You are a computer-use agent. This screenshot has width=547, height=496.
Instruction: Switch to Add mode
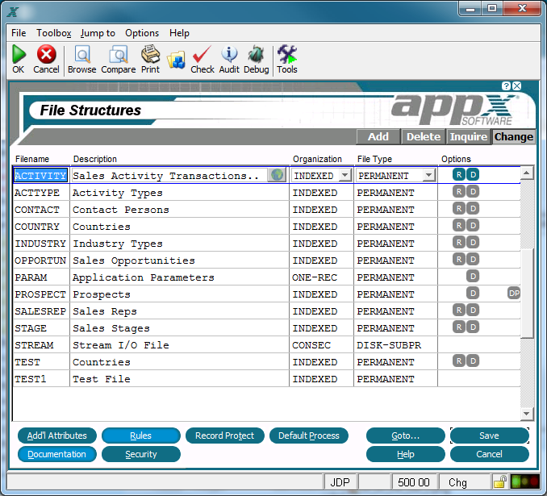point(378,137)
